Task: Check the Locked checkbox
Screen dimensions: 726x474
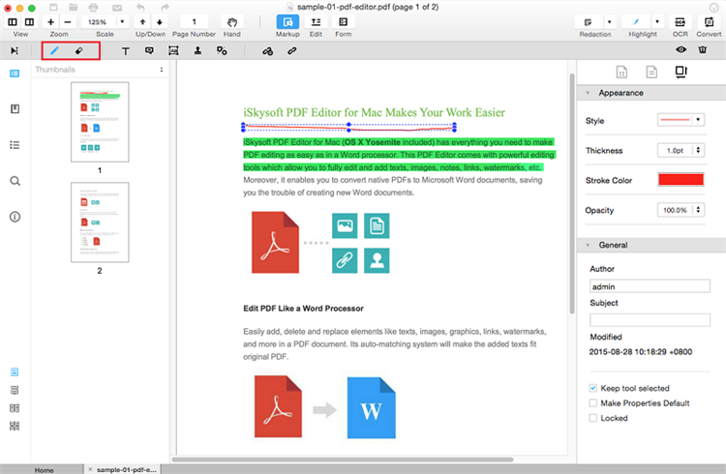Action: click(x=593, y=418)
